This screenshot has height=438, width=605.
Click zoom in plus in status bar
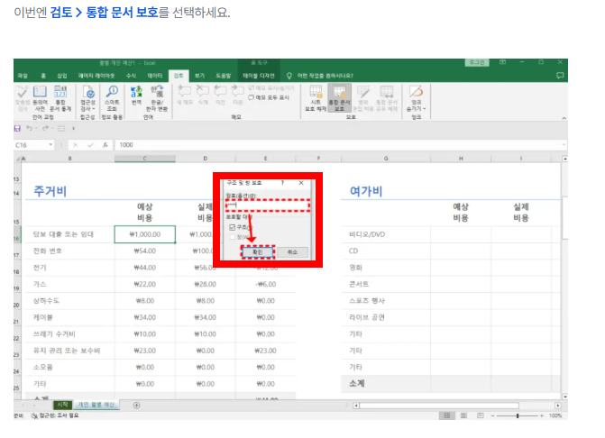click(542, 415)
